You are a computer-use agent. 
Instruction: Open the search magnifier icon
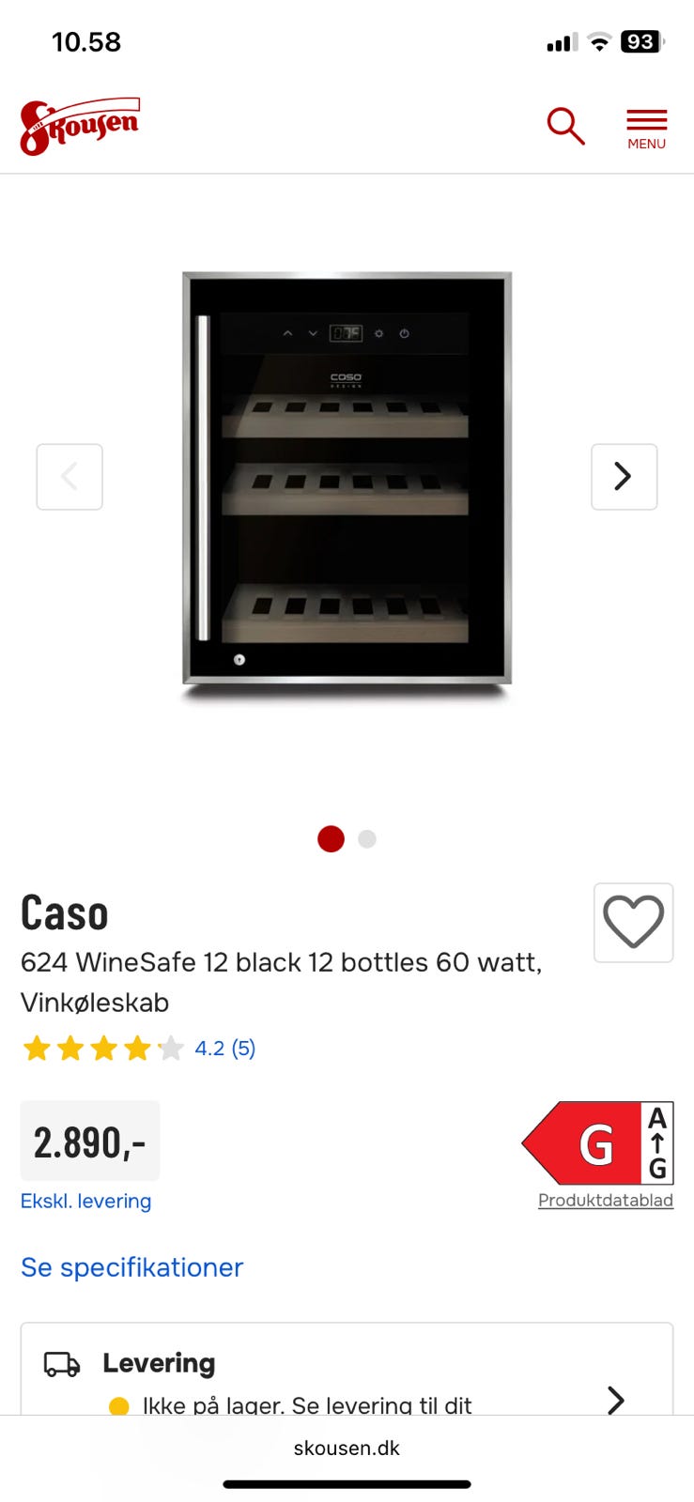pyautogui.click(x=565, y=126)
